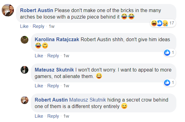Image resolution: width=185 pixels, height=122 pixels.
Task: Open Mateusz Skutnik's avatar
Action: (25, 70)
